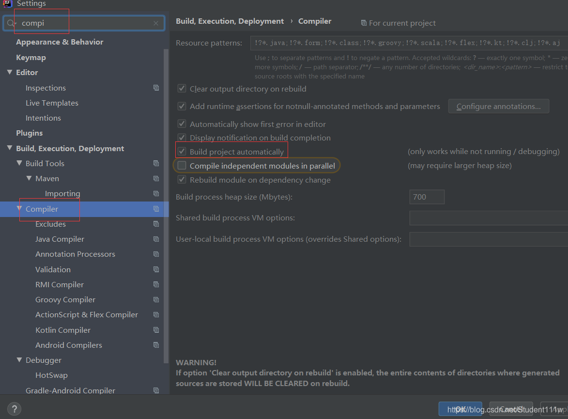This screenshot has width=568, height=419.
Task: Click project-level icon beside Excludes
Action: 156,224
